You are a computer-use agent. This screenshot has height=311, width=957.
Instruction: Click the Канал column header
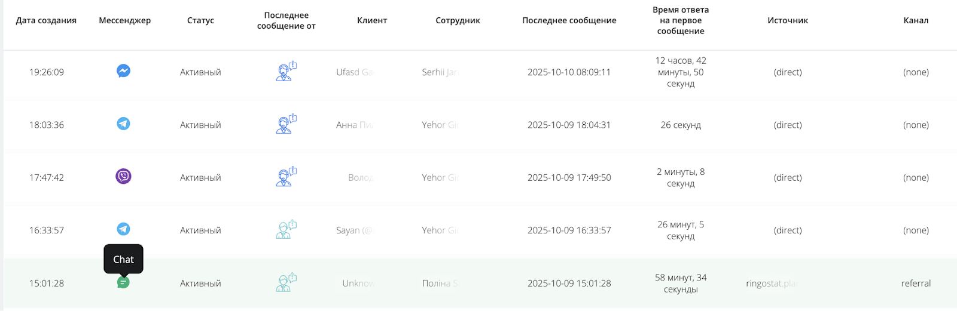click(916, 20)
